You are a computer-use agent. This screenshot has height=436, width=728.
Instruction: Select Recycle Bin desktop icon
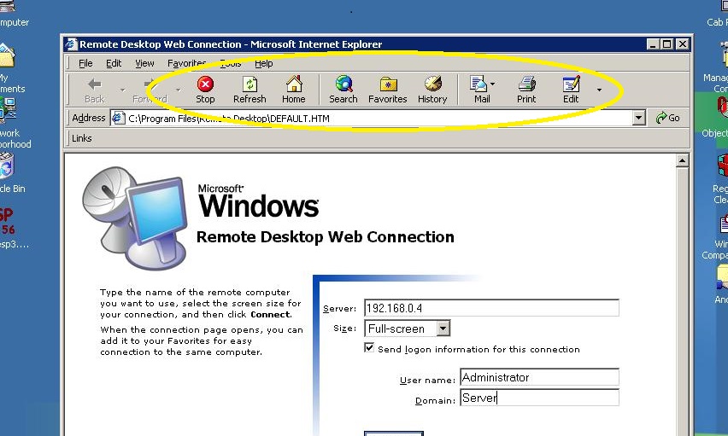(x=10, y=173)
